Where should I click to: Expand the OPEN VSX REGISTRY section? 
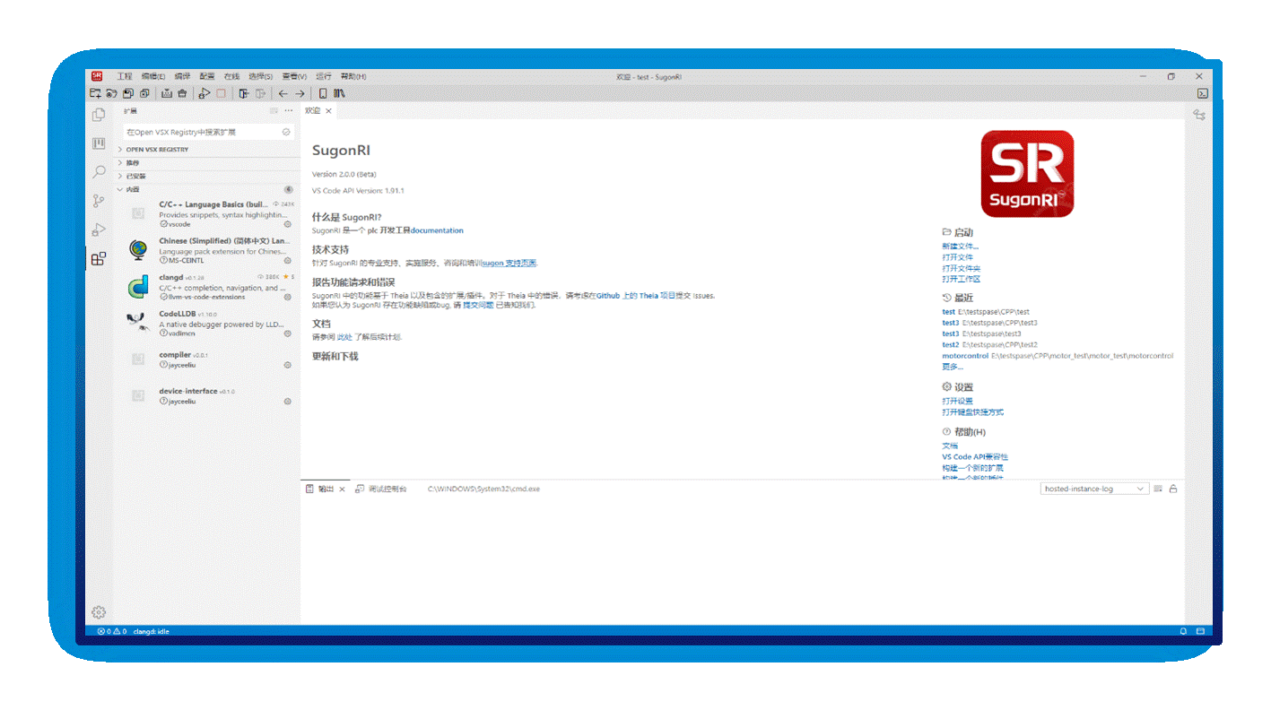coord(207,150)
